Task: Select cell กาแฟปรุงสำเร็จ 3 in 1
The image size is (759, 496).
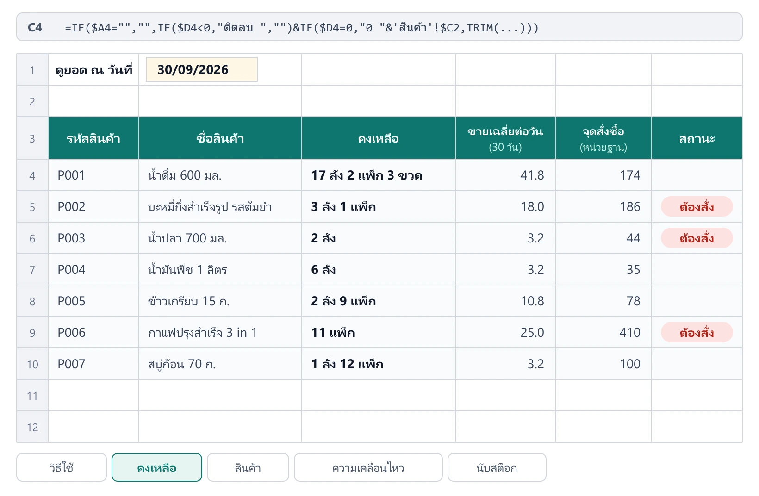Action: pos(220,333)
